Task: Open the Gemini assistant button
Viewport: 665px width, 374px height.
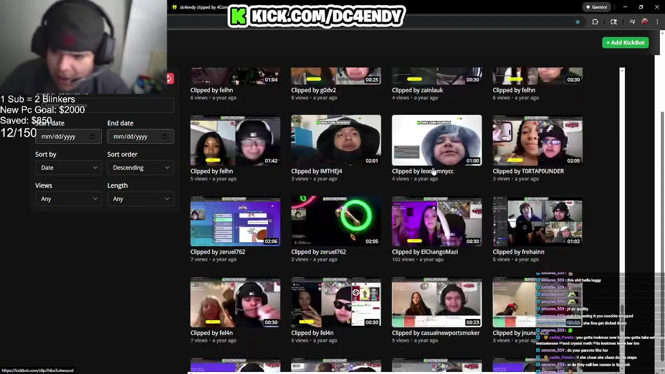Action: point(596,7)
